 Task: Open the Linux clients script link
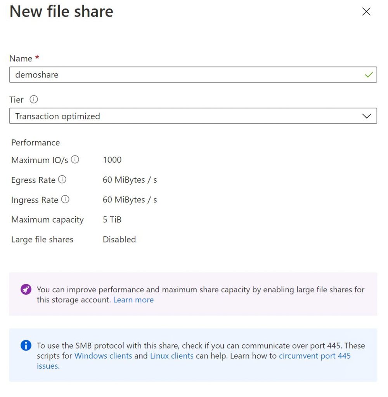pos(171,356)
